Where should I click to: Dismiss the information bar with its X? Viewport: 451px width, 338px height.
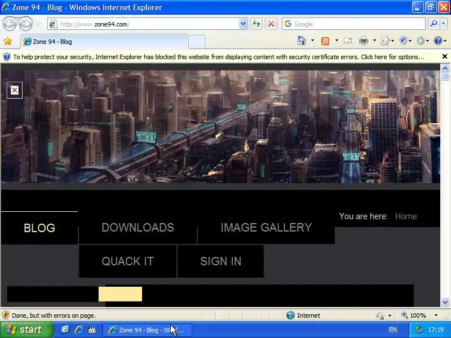[445, 57]
